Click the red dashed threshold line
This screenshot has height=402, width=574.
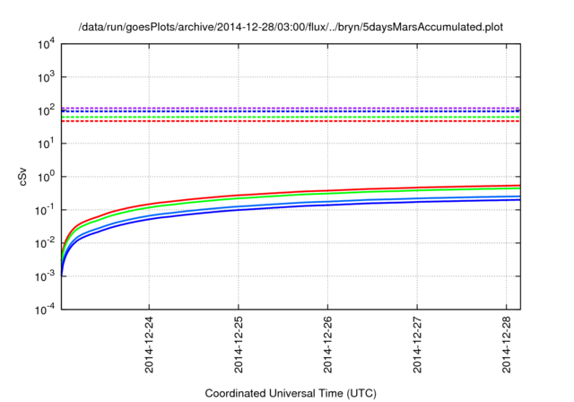point(291,121)
